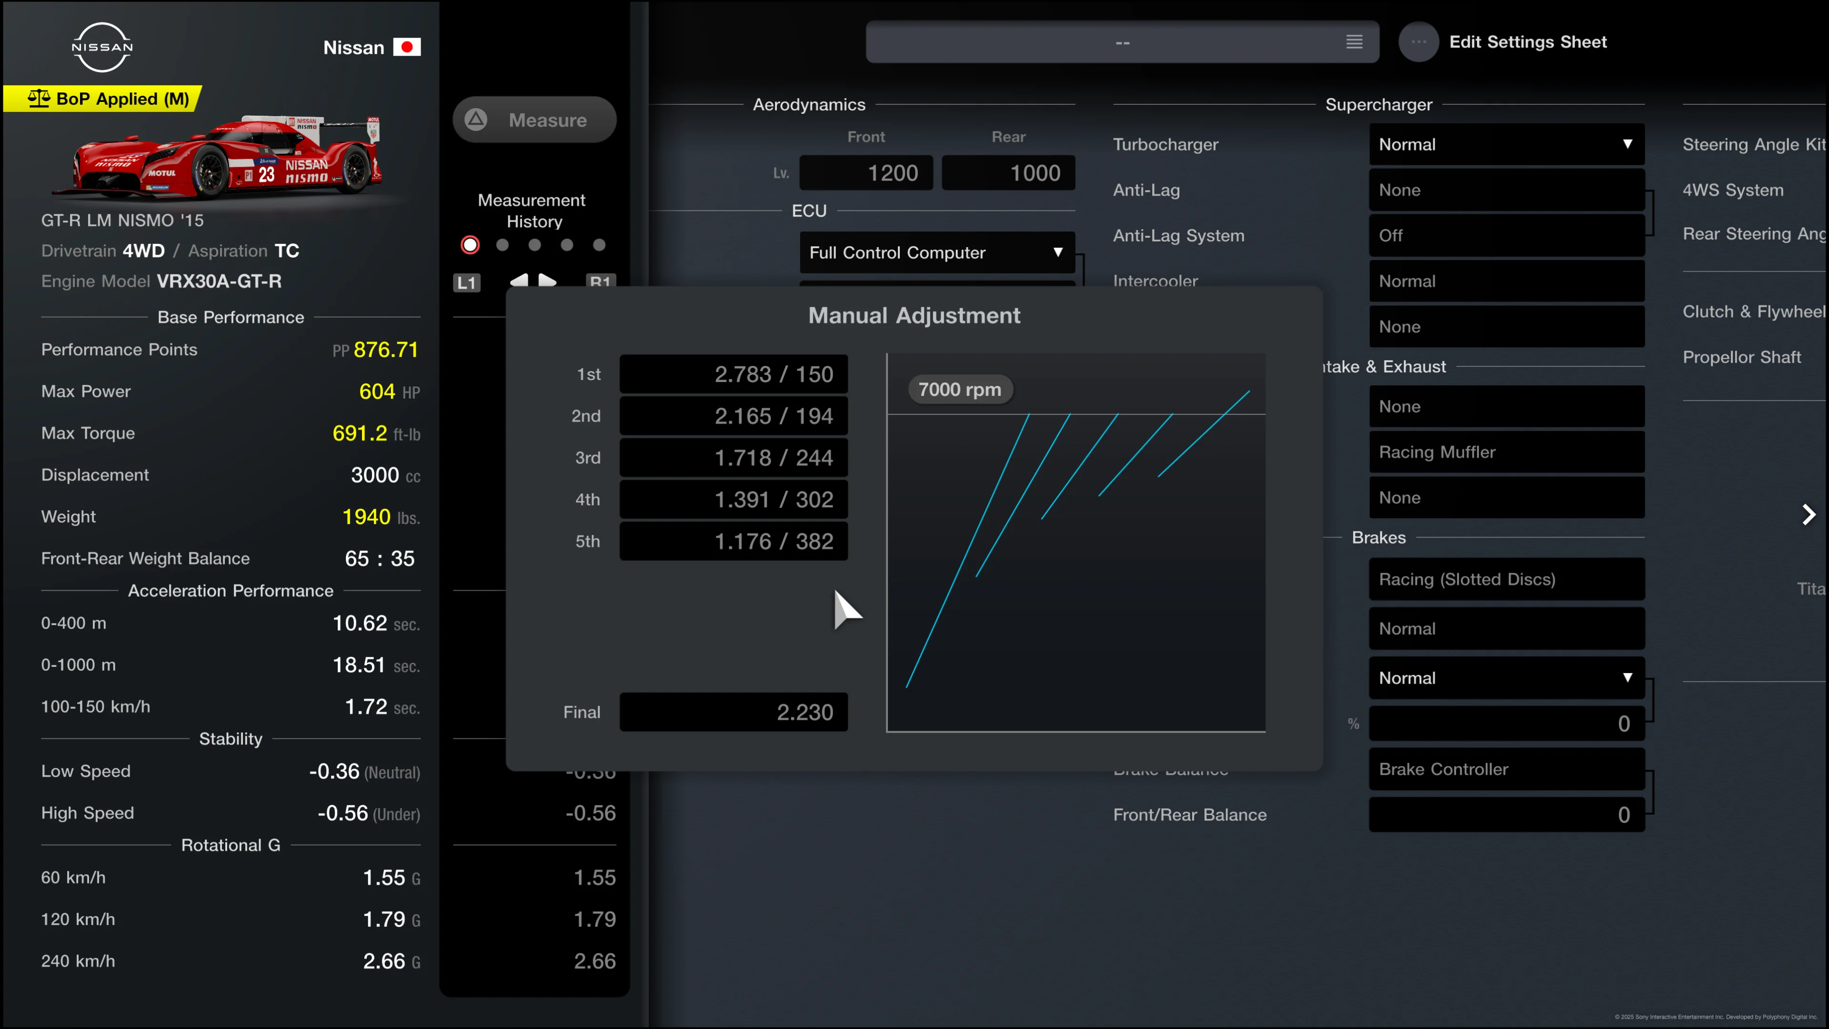The image size is (1829, 1029).
Task: Open the settings sheet list icon
Action: tap(1354, 42)
